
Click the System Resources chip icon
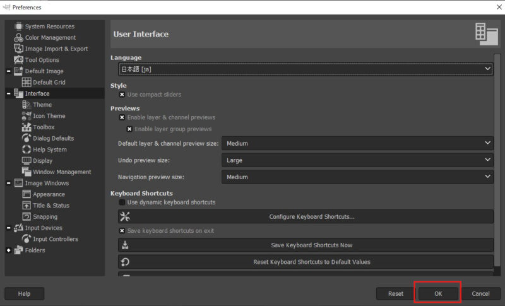coord(19,26)
